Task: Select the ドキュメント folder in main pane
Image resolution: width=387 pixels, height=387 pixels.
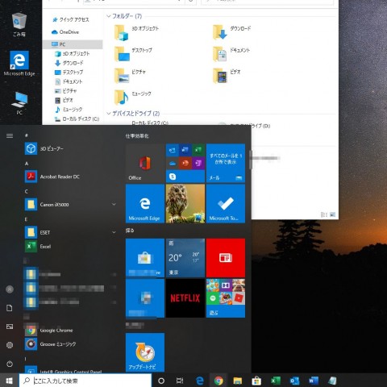Action: pyautogui.click(x=231, y=53)
